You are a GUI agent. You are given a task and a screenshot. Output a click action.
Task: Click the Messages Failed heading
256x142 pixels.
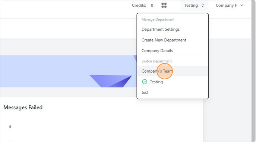click(x=23, y=108)
